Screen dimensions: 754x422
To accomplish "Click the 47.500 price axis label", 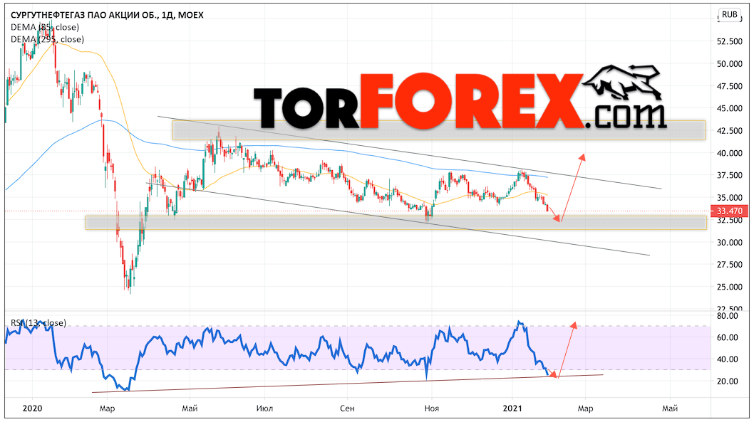I will click(x=730, y=86).
